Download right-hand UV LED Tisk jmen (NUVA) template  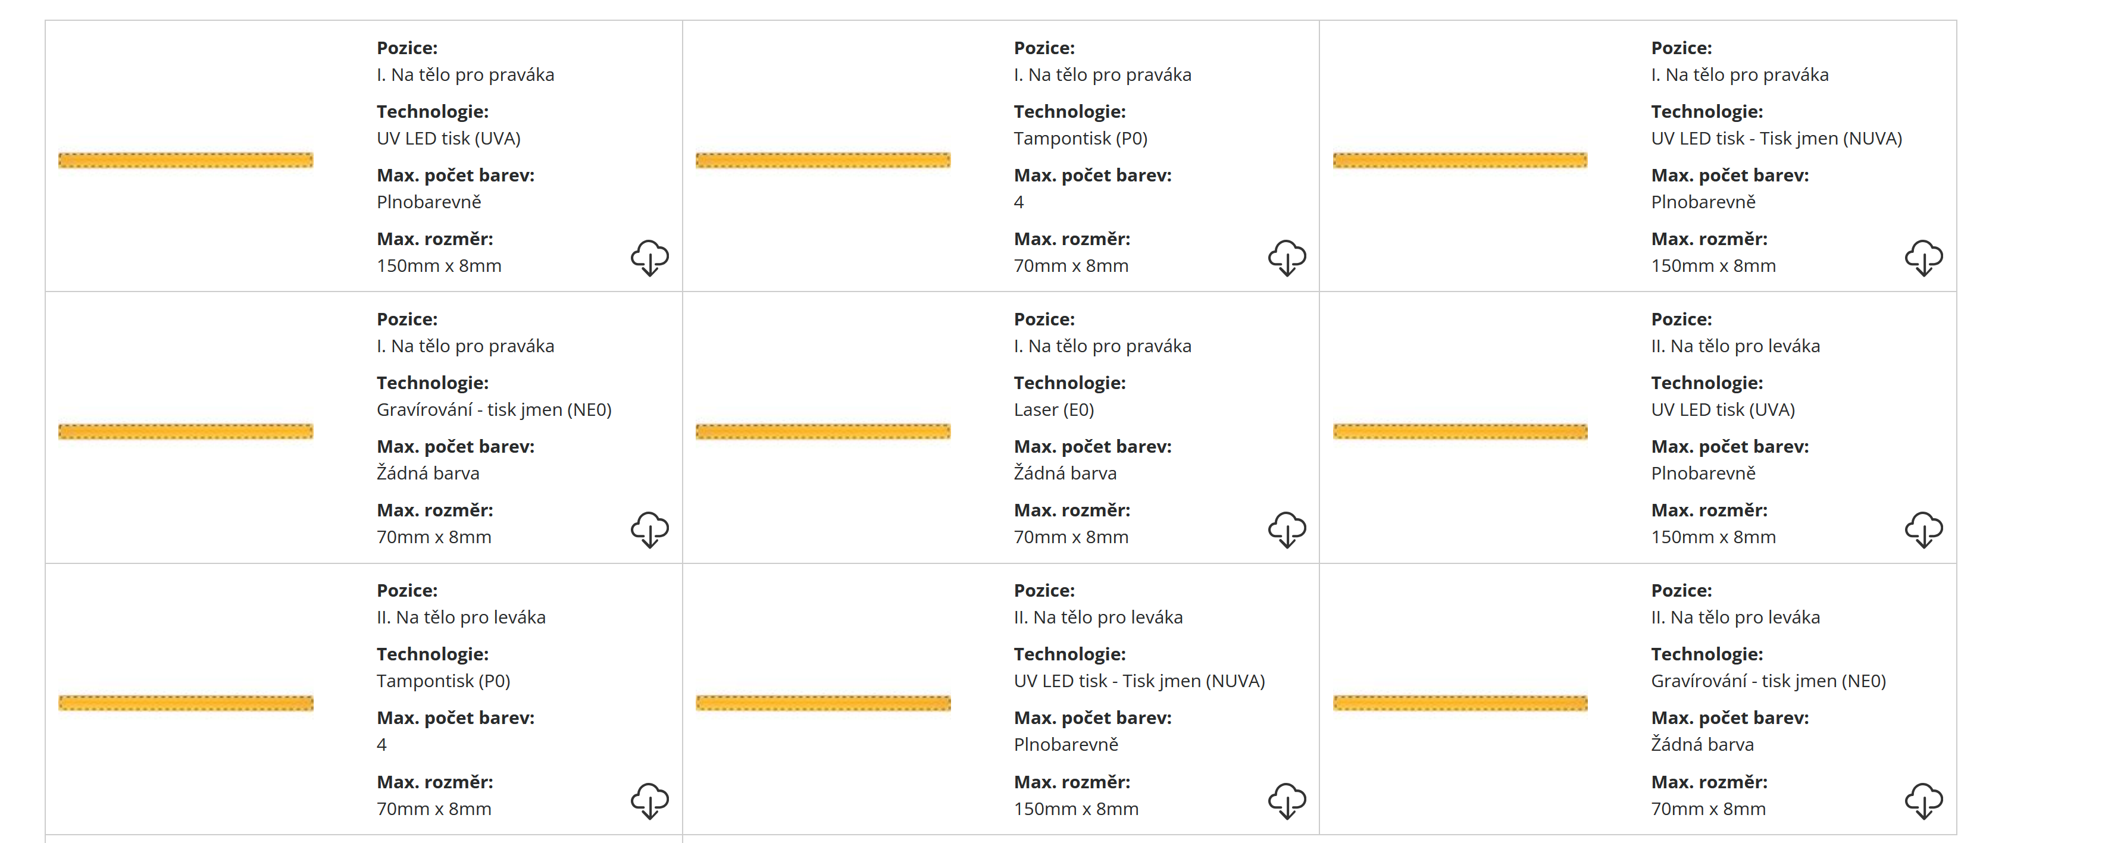pos(1923,258)
